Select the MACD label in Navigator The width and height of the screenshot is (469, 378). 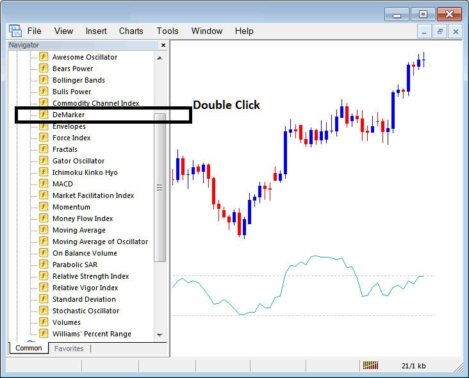coord(63,184)
